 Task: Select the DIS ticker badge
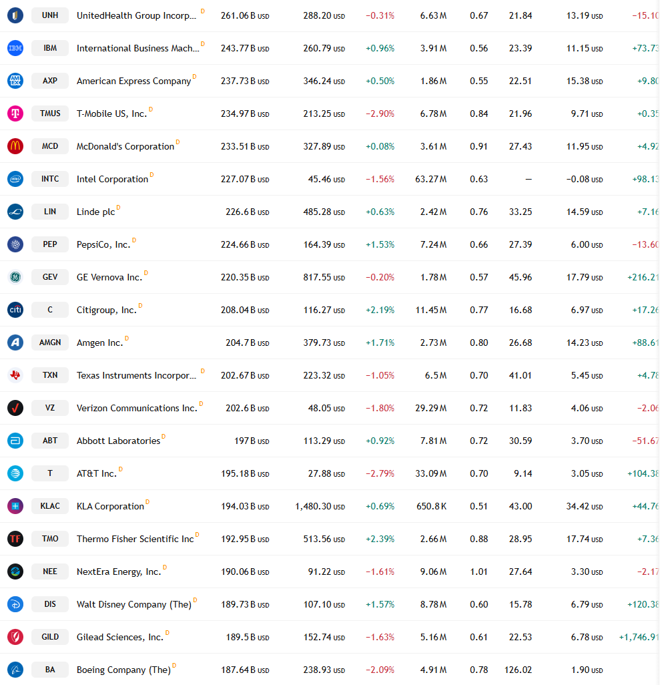[x=50, y=604]
